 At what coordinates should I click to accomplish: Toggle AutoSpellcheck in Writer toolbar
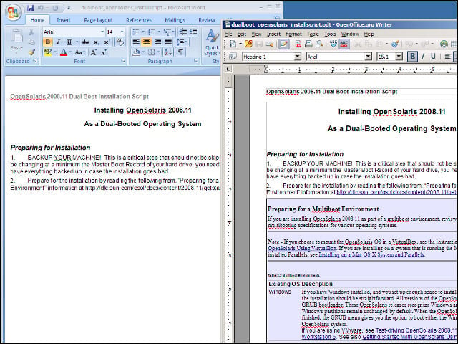click(x=344, y=44)
